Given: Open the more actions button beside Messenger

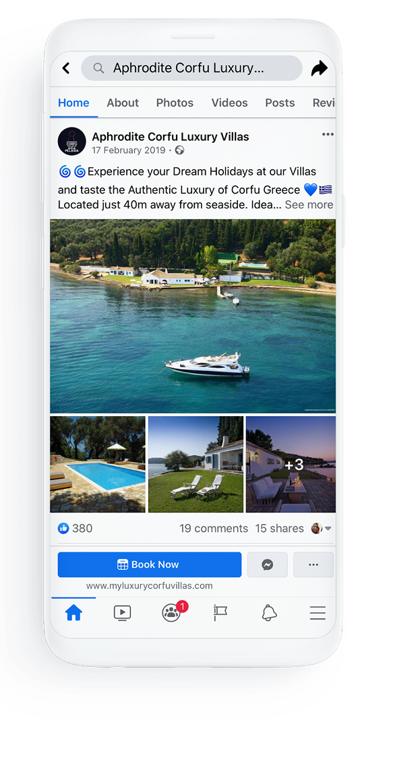Looking at the screenshot, I should pos(314,565).
